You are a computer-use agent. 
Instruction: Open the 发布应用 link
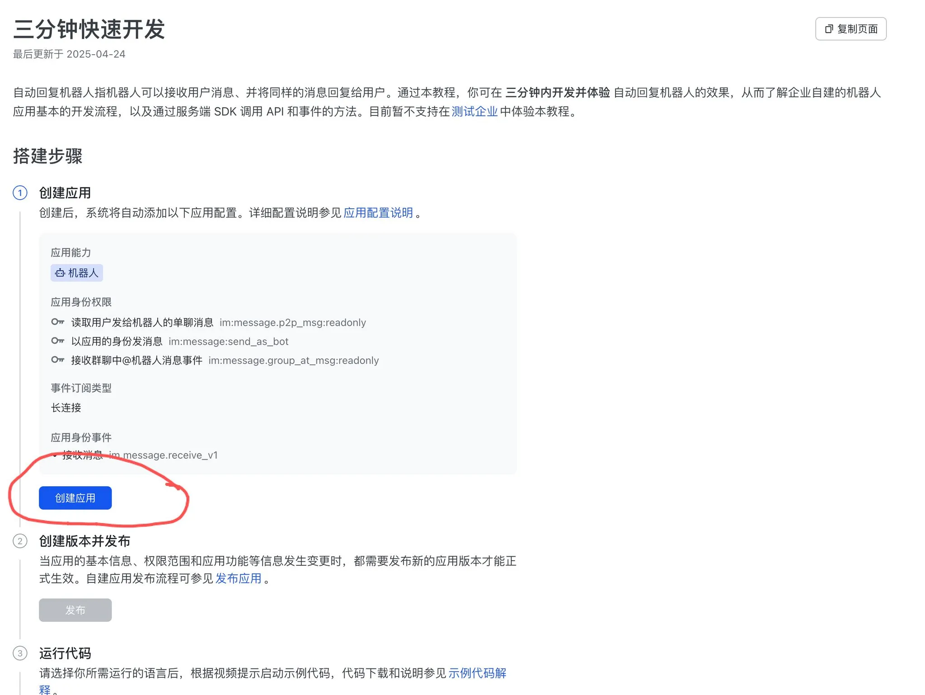238,578
